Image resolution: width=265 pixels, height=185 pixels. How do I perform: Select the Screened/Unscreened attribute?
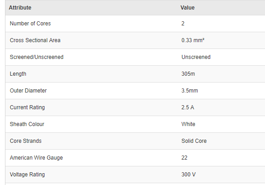(x=37, y=57)
